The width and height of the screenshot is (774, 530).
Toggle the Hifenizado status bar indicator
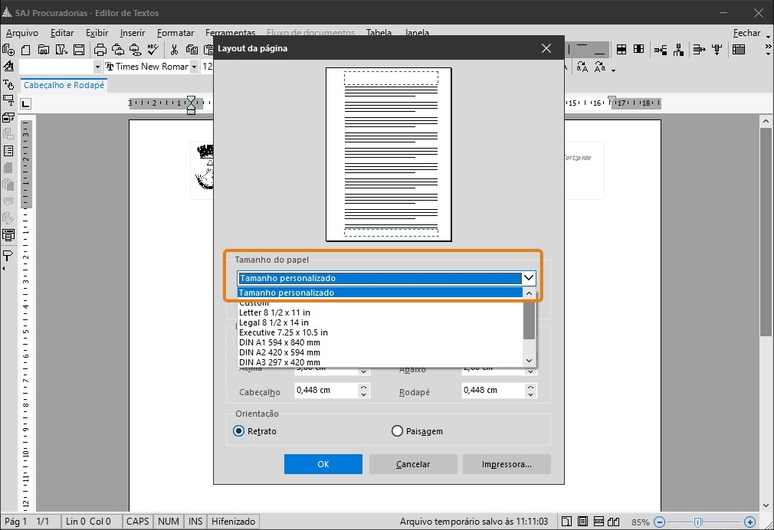(x=233, y=522)
